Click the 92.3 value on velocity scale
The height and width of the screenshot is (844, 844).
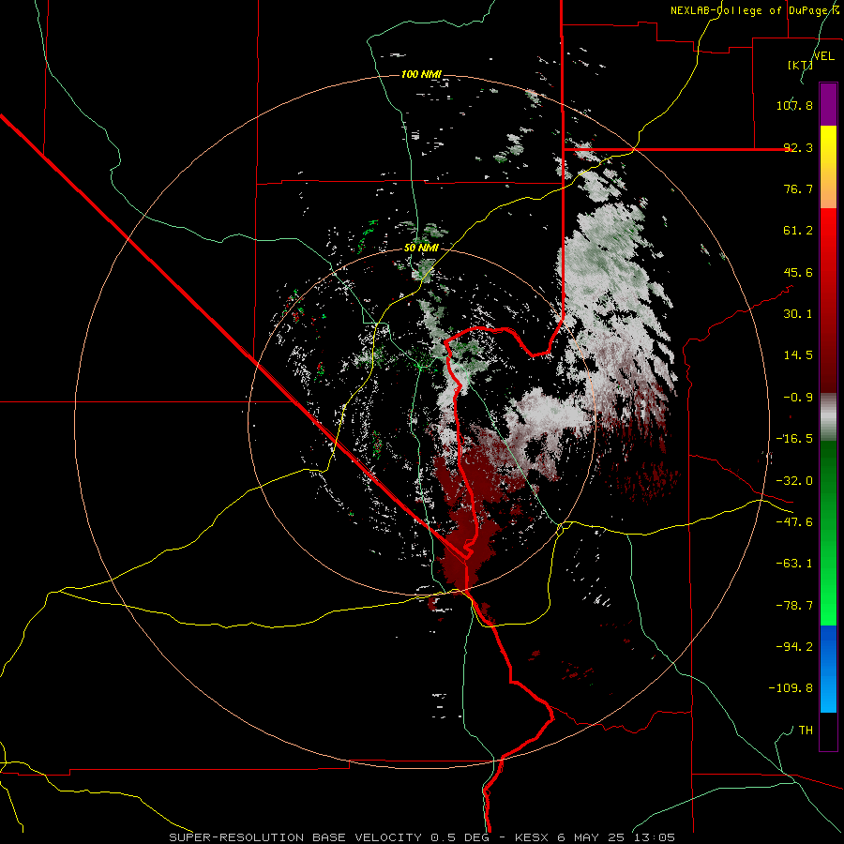point(798,147)
